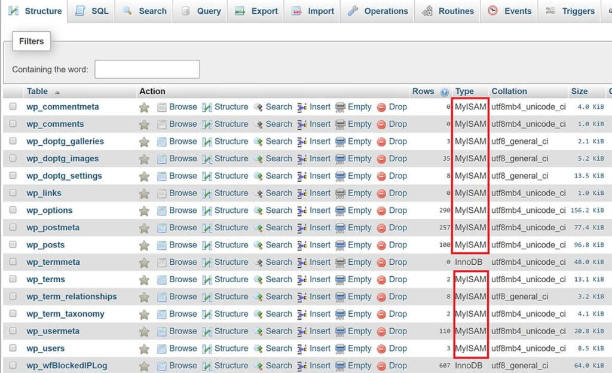Click '156.2 KiB' size of wp_options

(587, 210)
